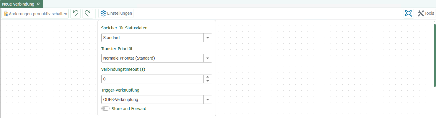Select the Neue Verbindung tab

pos(18,4)
